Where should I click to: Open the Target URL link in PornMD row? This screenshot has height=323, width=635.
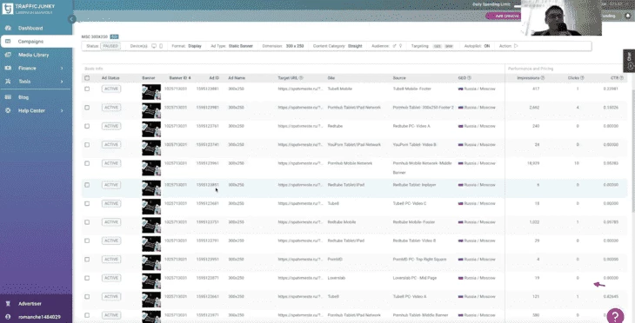click(x=300, y=260)
